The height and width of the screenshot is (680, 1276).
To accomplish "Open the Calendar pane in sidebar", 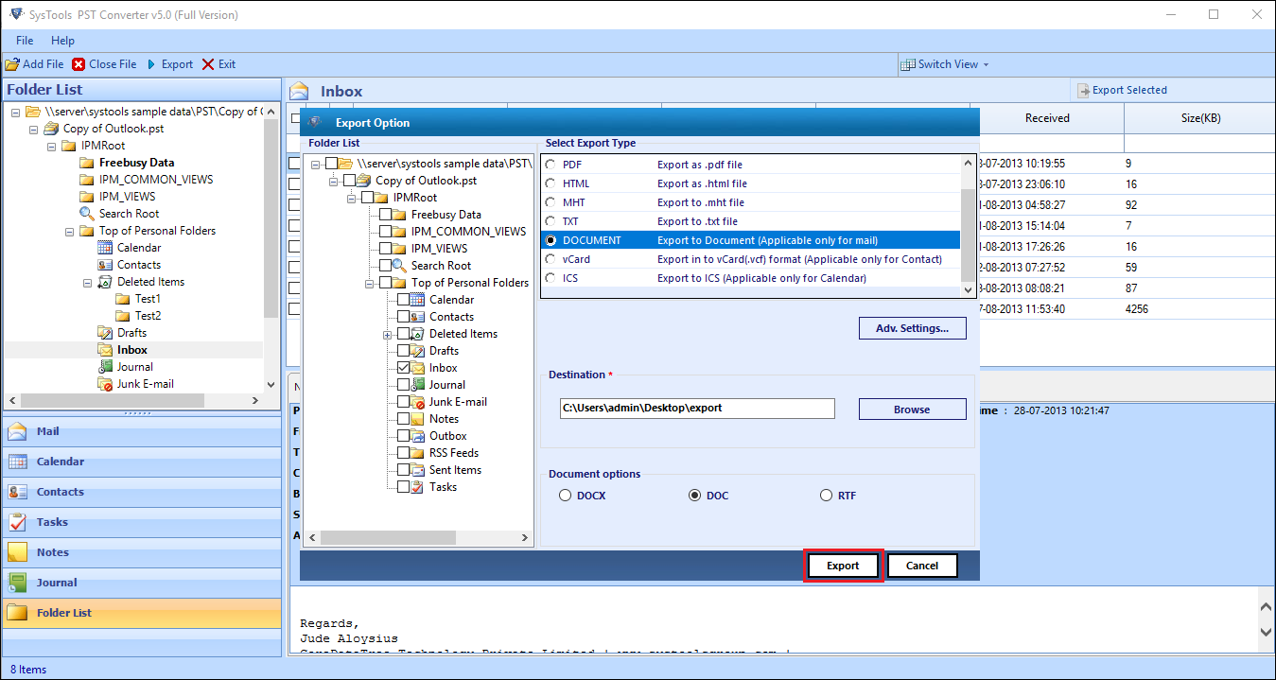I will click(x=61, y=462).
